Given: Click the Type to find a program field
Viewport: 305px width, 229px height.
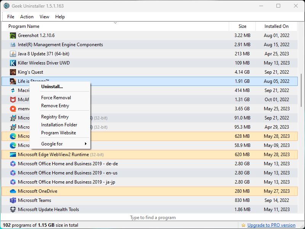Looking at the screenshot, I should pyautogui.click(x=152, y=218).
